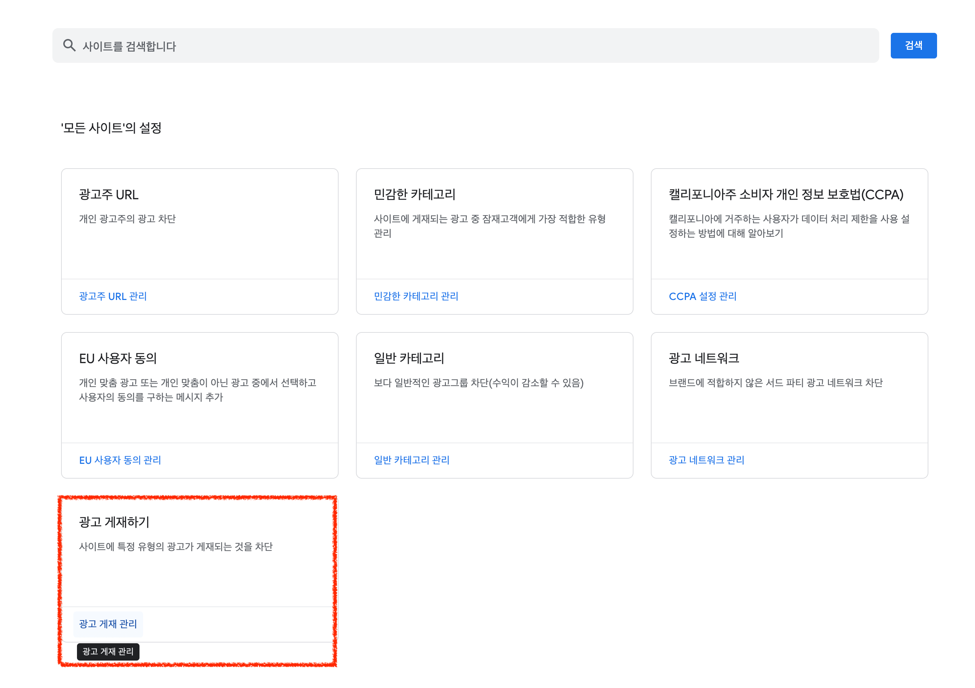Open 일반 카테고리 관리 link
Screen dimensions: 975x688
[x=411, y=460]
